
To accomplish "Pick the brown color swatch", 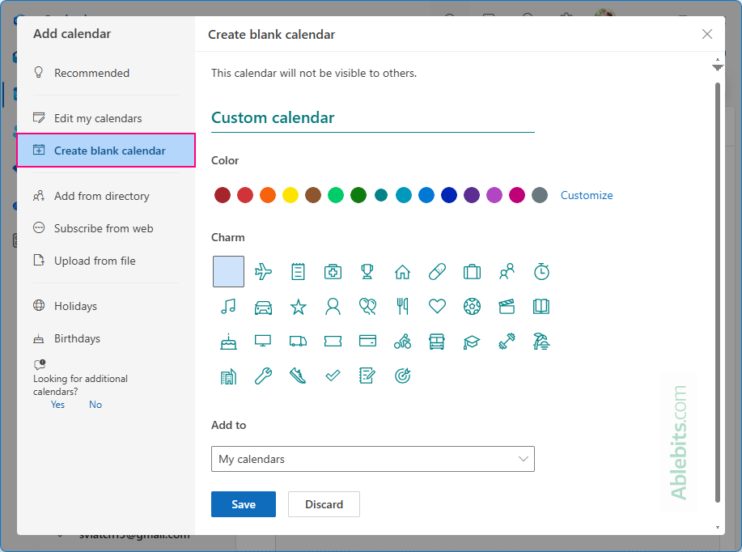I will click(313, 195).
